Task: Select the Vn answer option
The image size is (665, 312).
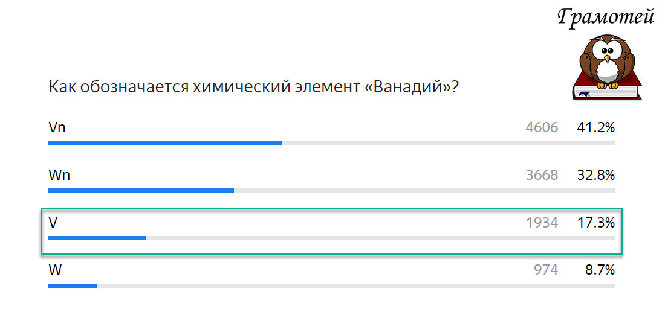Action: (x=57, y=127)
